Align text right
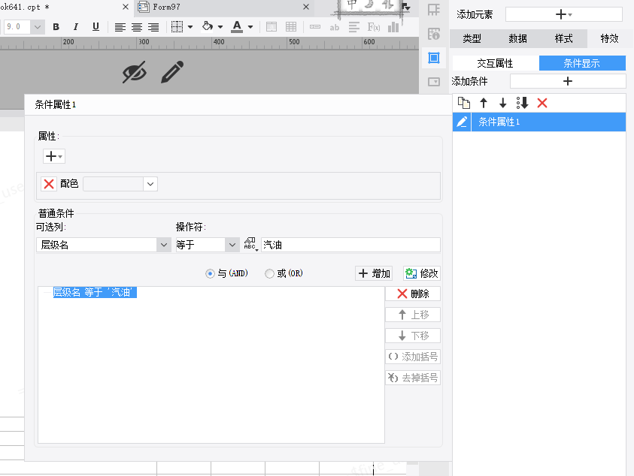 153,27
